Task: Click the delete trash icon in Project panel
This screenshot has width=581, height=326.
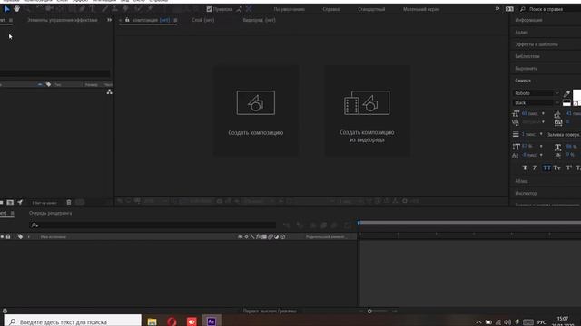Action: pyautogui.click(x=69, y=202)
